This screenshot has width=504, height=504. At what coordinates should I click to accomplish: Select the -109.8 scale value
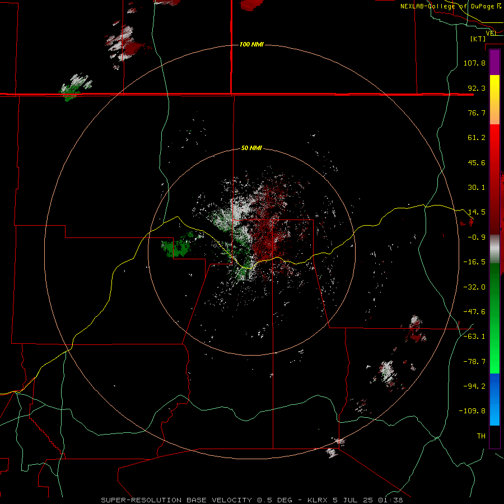pyautogui.click(x=472, y=411)
